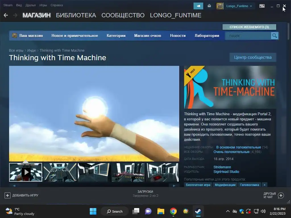The width and height of the screenshot is (291, 218).
Task: Play the trailer video thumbnail
Action: (26, 172)
